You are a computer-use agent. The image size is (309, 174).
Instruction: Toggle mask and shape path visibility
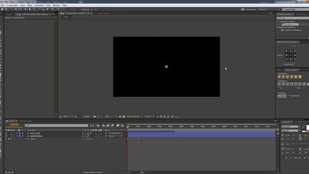click(x=79, y=116)
